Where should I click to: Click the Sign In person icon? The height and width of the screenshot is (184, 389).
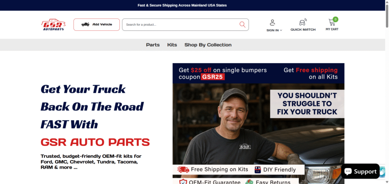click(272, 22)
